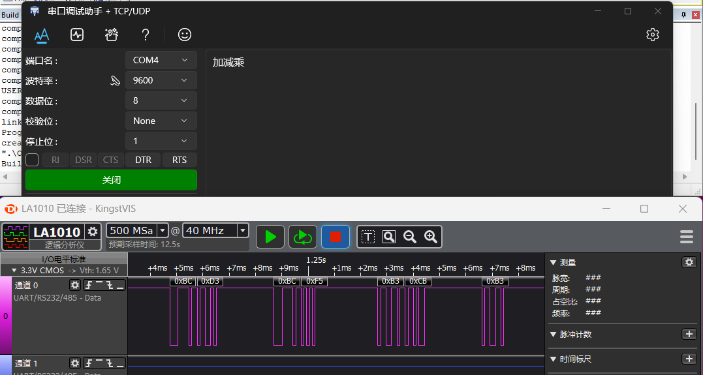Open COM4 port name dropdown
The height and width of the screenshot is (375, 703).
(x=161, y=60)
